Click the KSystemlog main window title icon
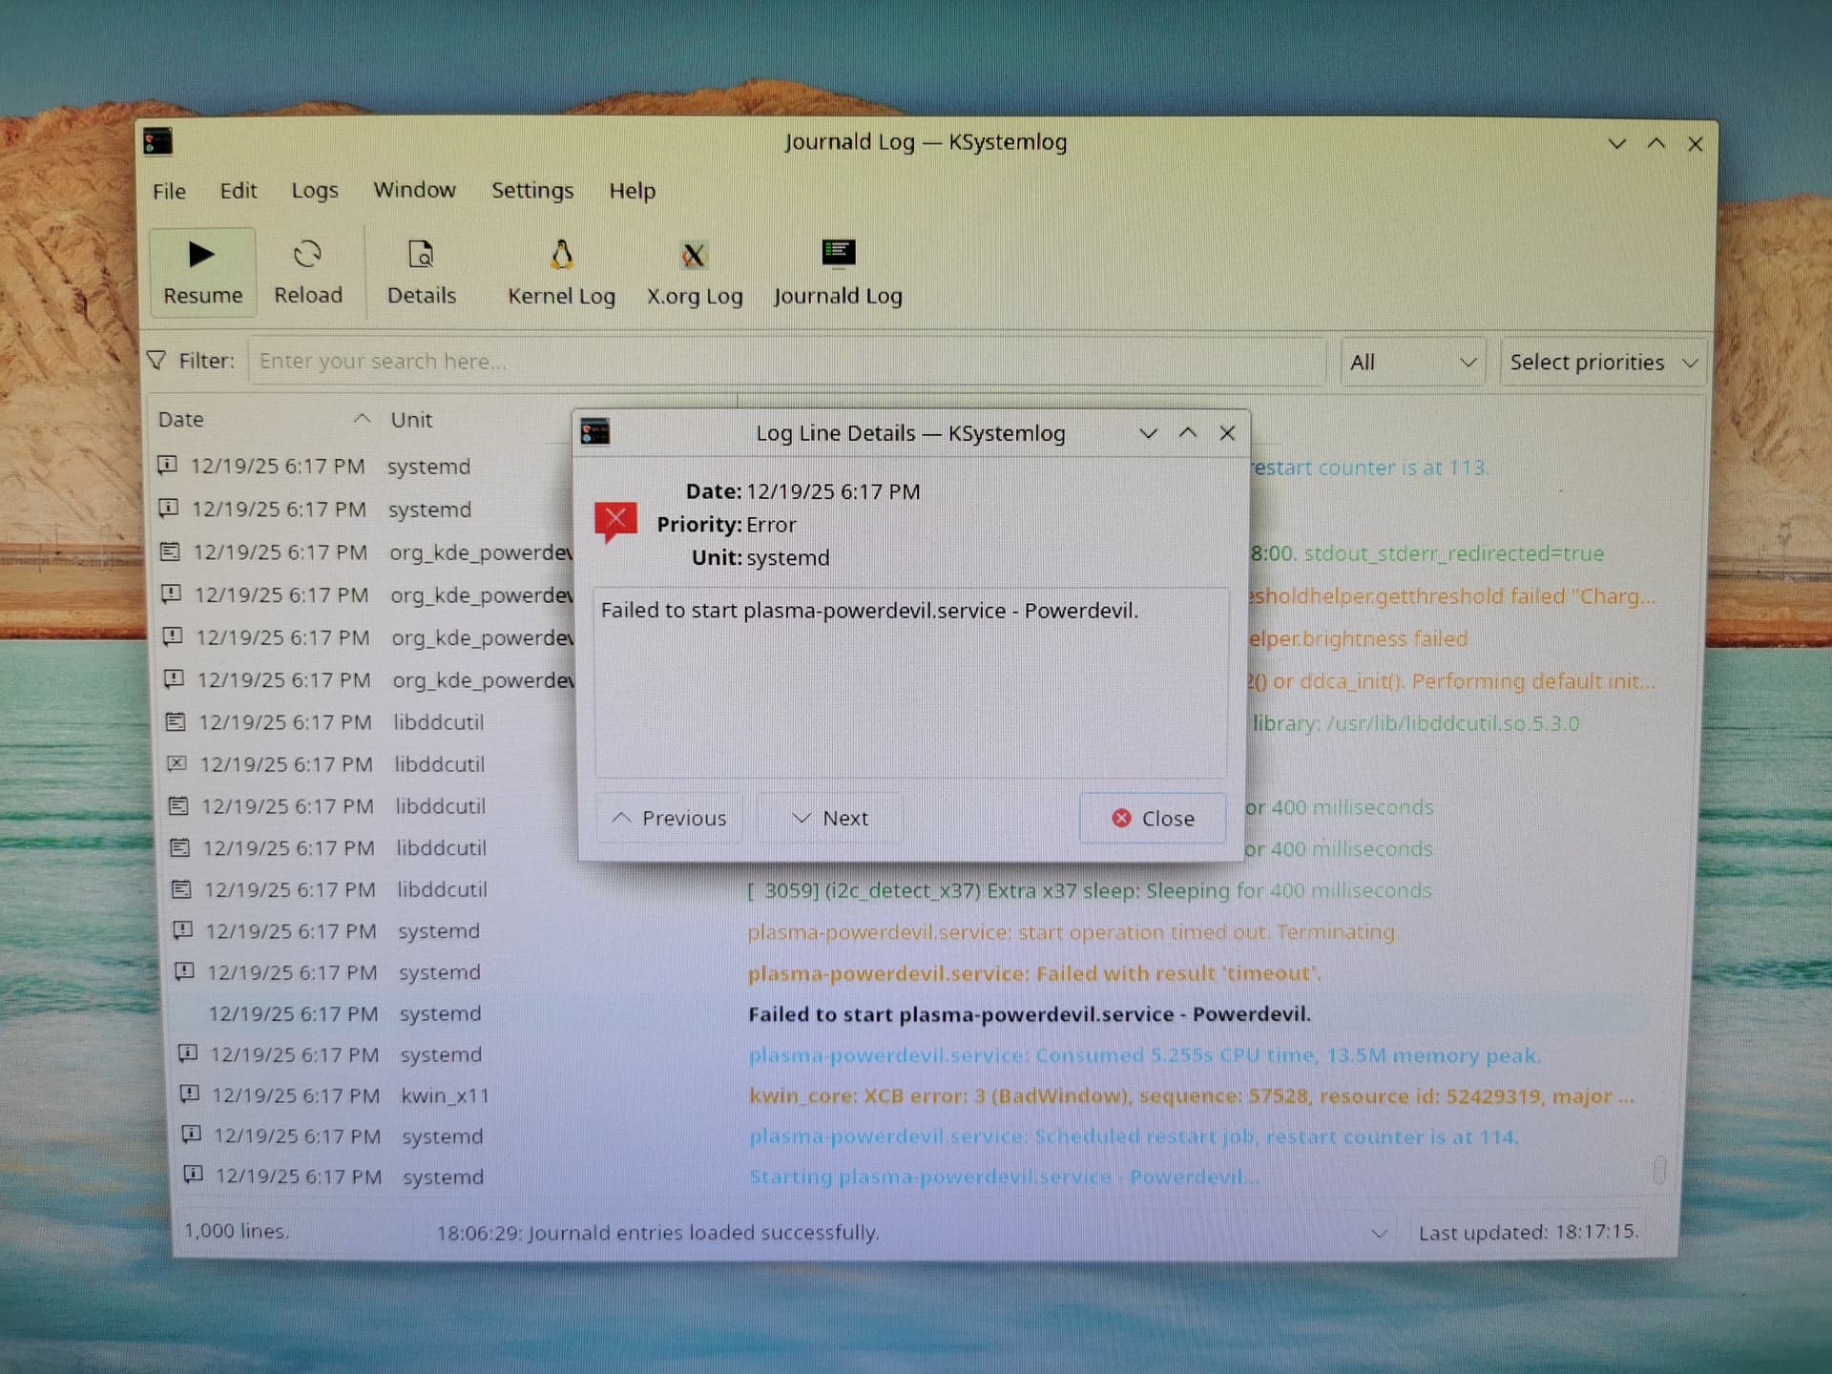 158,142
